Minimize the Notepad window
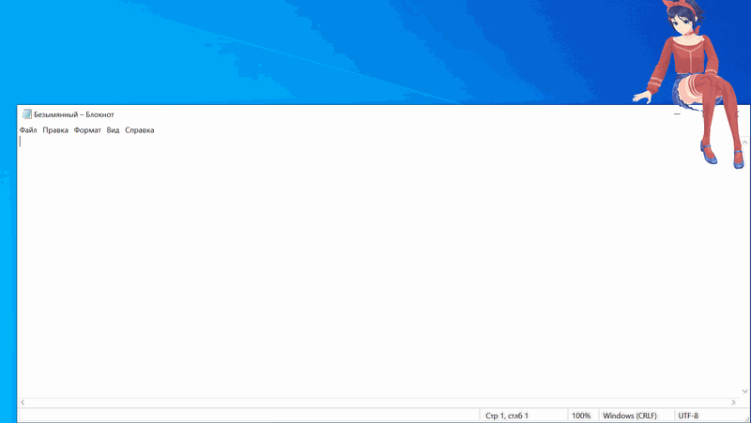This screenshot has height=423, width=751. (x=677, y=114)
